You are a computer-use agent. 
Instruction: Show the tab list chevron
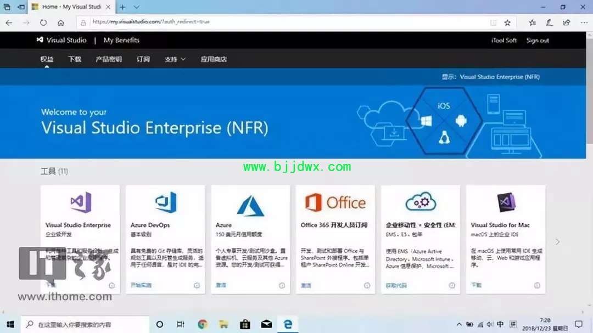click(x=137, y=7)
